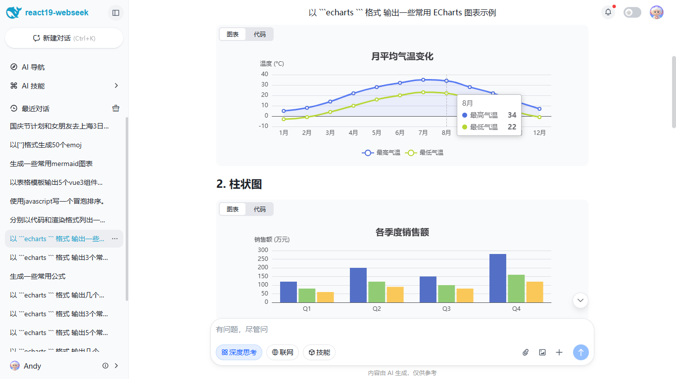This screenshot has height=379, width=676.
Task: Toggle 联网 web search
Action: tap(283, 352)
